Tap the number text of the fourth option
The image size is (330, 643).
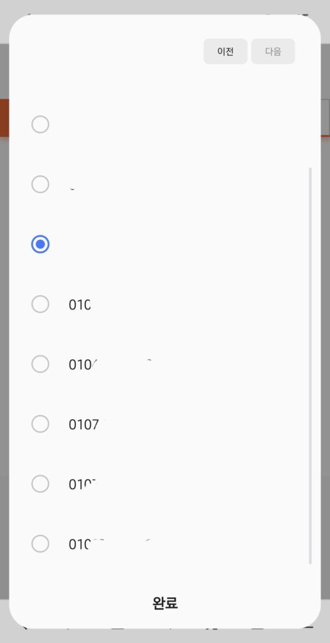click(80, 305)
